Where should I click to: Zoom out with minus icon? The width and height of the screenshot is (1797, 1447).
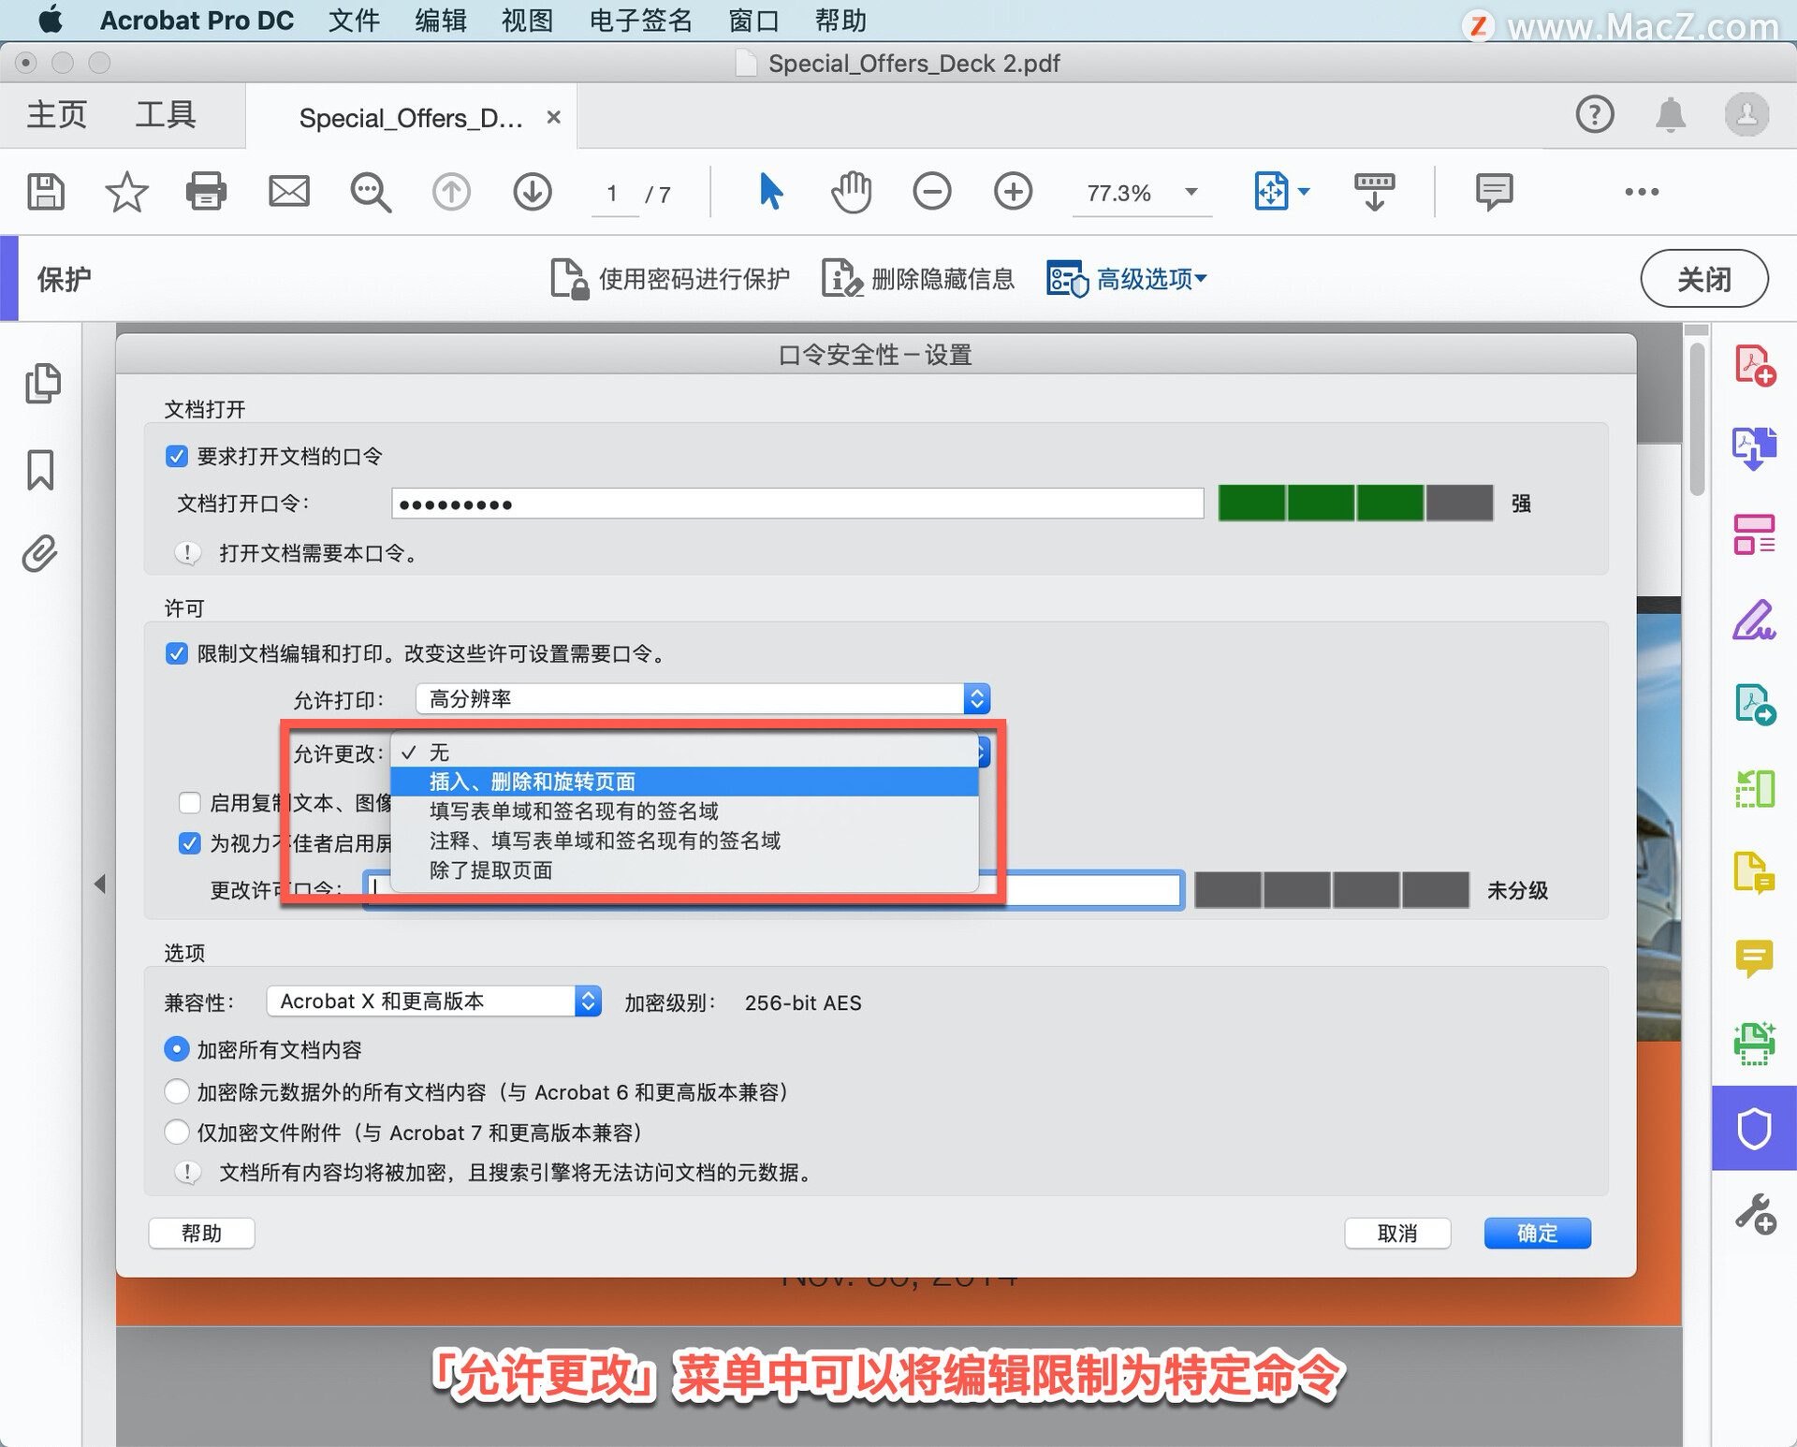(x=932, y=192)
